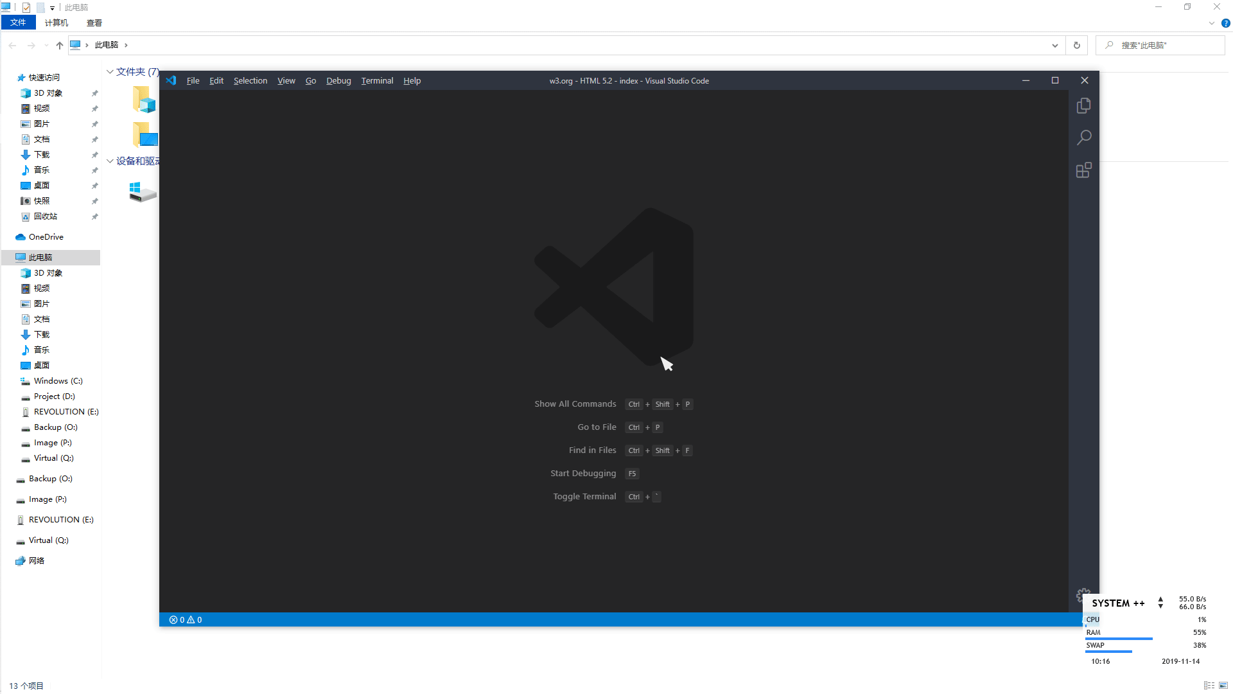Screen dimensions: 1233x694
Task: Switch to the 查看 ribbon tab
Action: click(94, 22)
